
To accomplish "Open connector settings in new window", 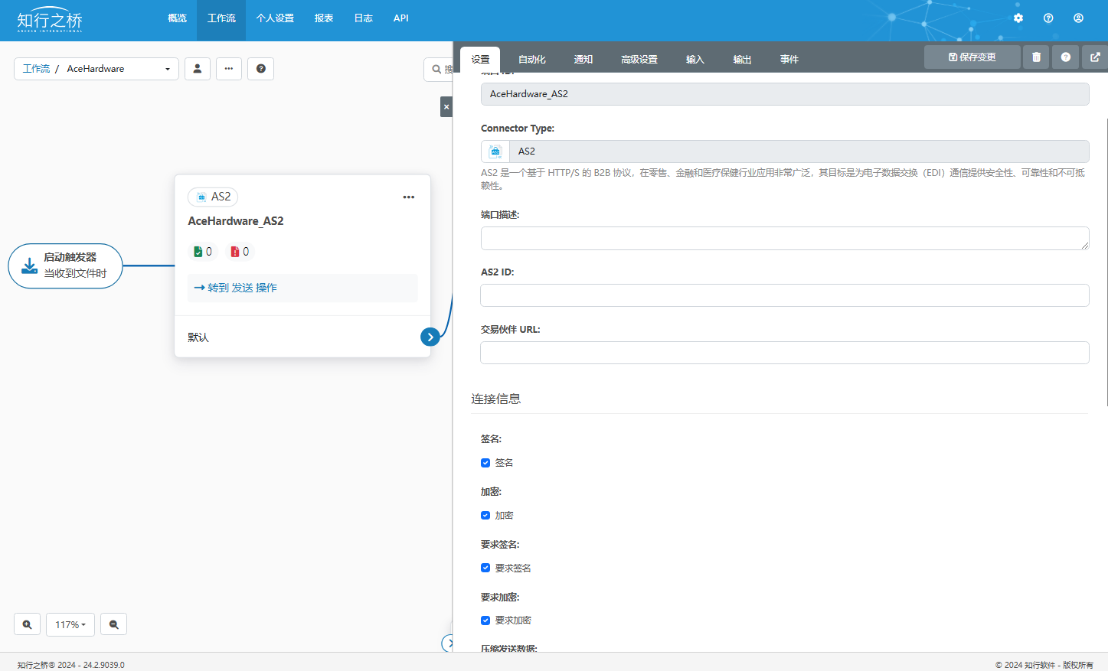I will [x=1095, y=57].
